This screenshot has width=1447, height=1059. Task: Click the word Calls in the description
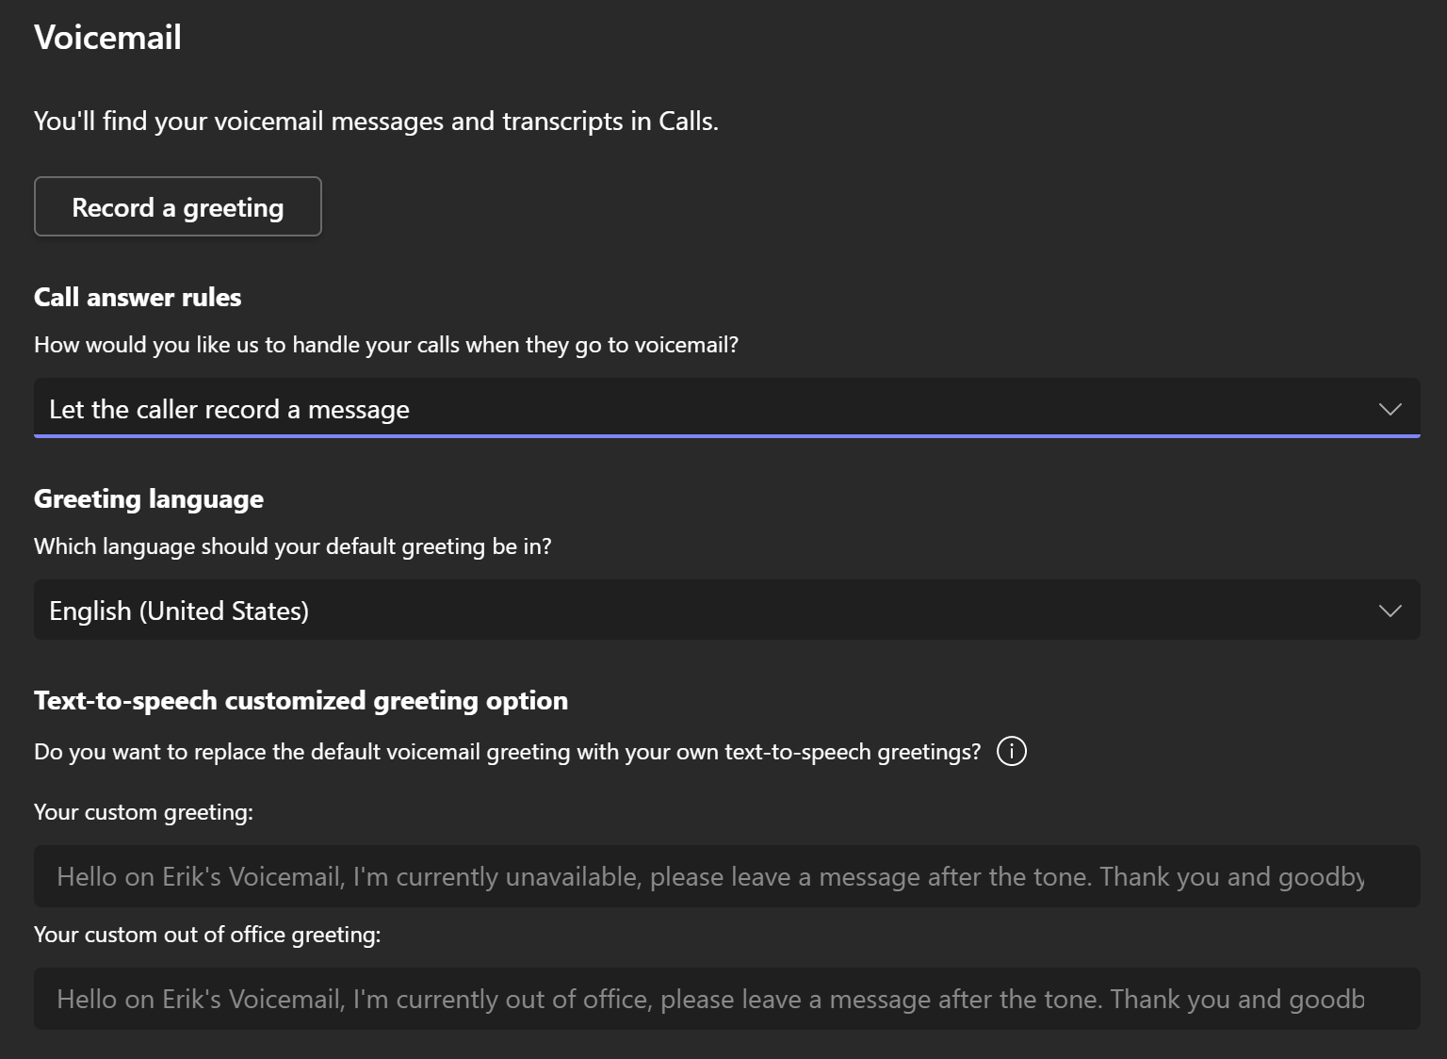pos(687,122)
